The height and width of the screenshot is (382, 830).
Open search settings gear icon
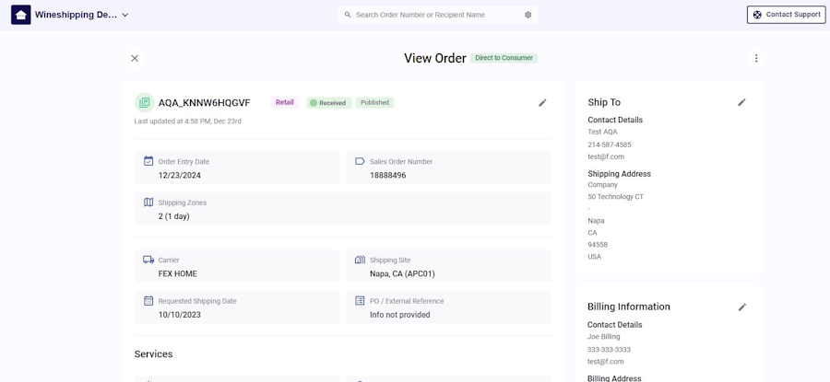tap(528, 15)
